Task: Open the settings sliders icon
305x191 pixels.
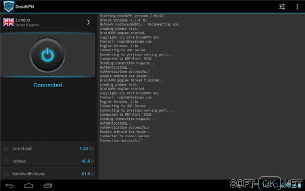Action: coord(282,7)
